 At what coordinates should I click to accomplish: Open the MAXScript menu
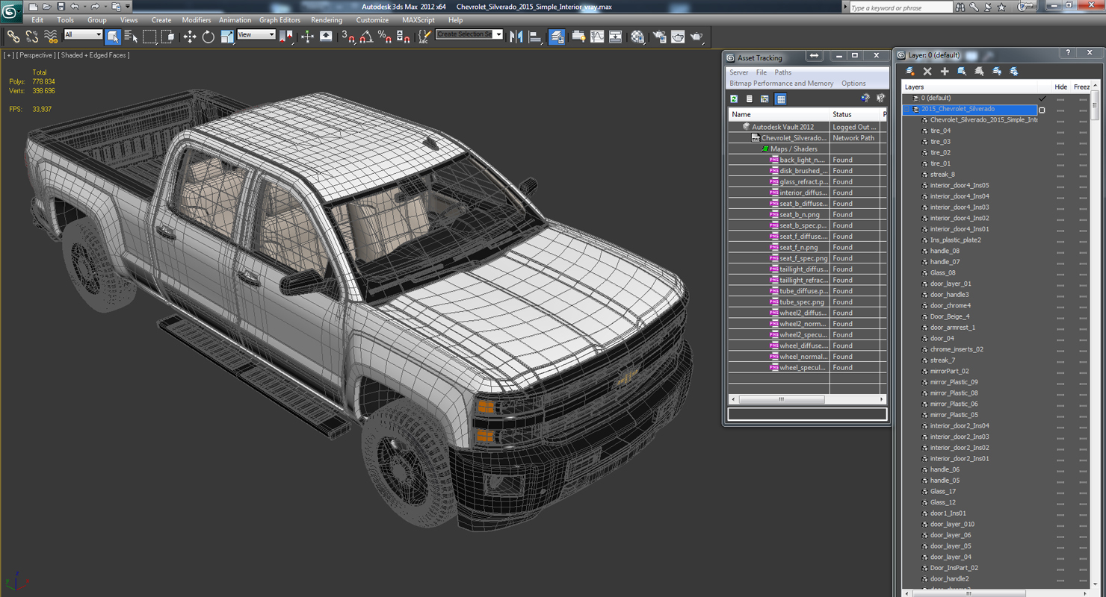coord(418,20)
